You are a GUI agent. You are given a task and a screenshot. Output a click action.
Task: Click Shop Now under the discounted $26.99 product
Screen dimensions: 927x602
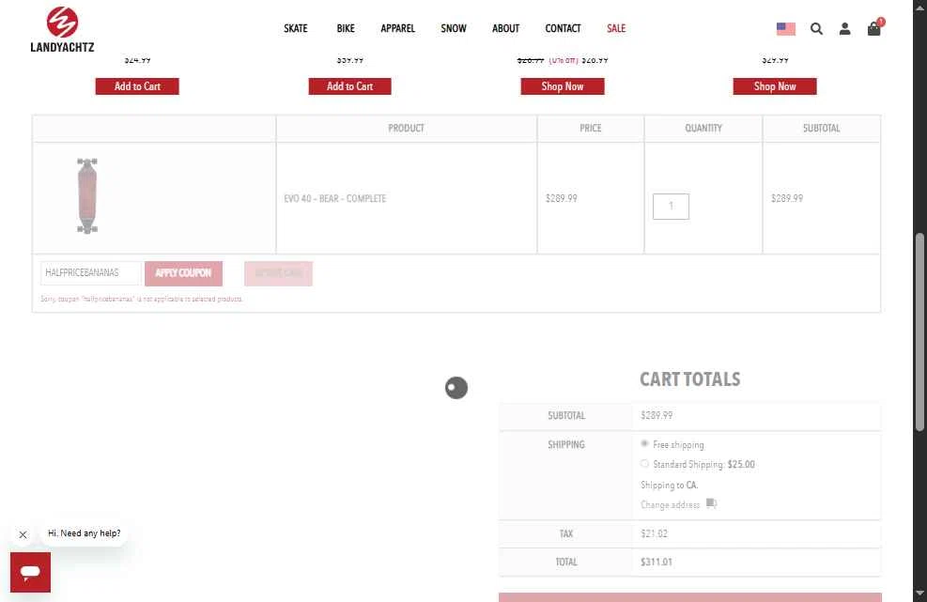click(x=563, y=86)
